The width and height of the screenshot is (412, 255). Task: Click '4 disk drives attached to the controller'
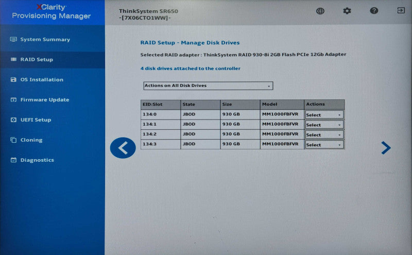pyautogui.click(x=190, y=69)
